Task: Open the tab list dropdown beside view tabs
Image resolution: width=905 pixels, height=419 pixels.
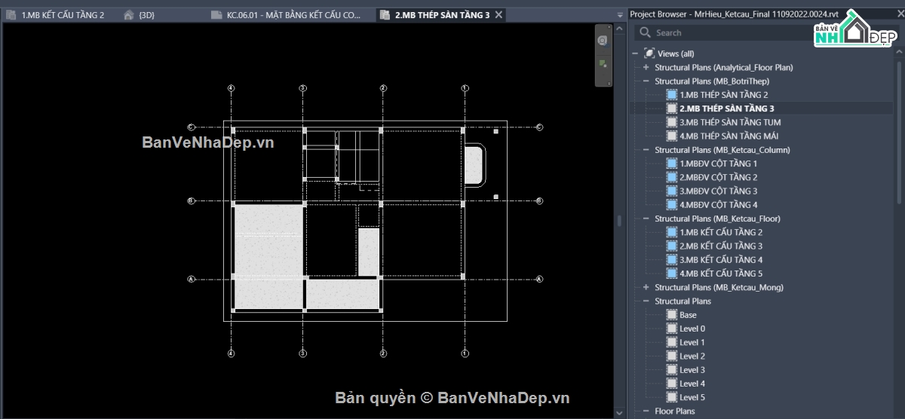Action: [619, 14]
